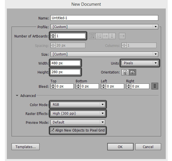Viewport: 172px width, 161px height.
Task: Open the Preview Mode dropdown
Action: tap(78, 122)
